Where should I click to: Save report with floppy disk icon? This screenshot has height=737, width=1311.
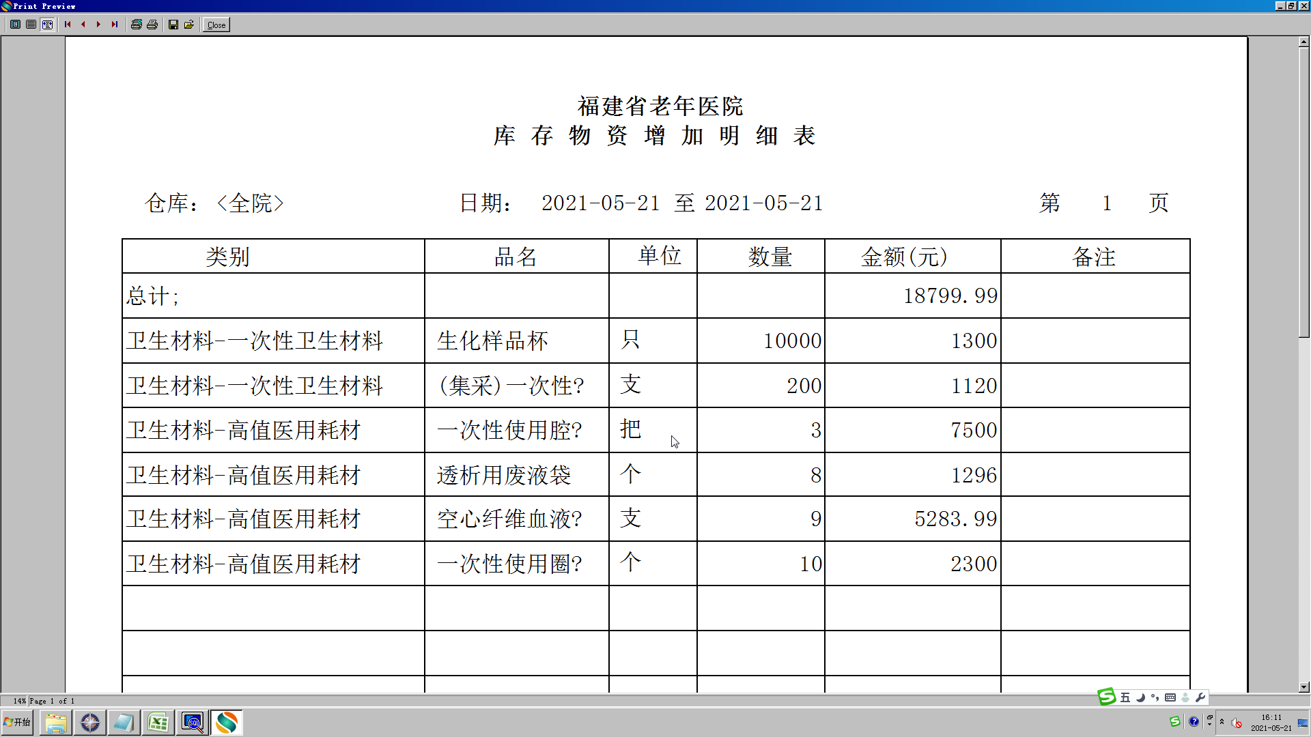(173, 25)
